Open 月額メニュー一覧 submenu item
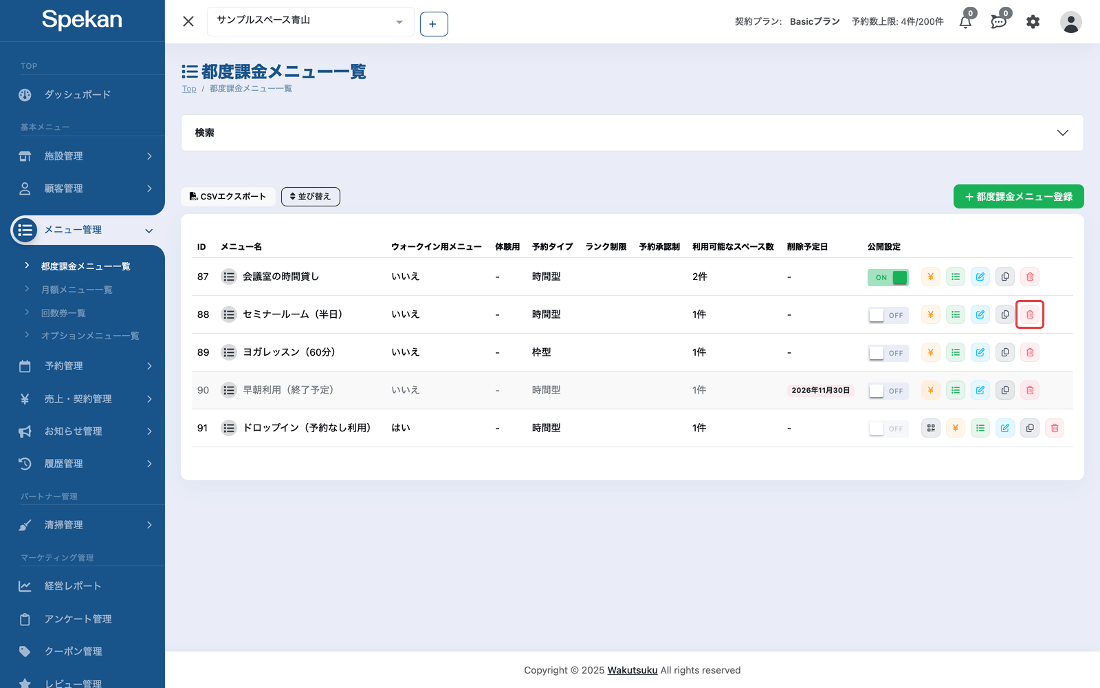 (x=77, y=290)
